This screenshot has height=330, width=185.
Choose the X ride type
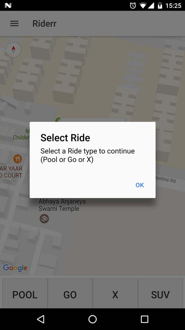pyautogui.click(x=115, y=294)
